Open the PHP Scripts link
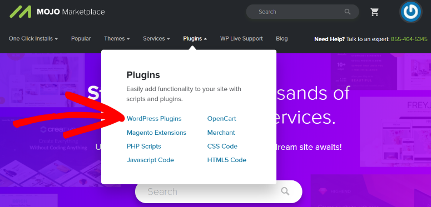Image resolution: width=431 pixels, height=207 pixels. click(143, 147)
